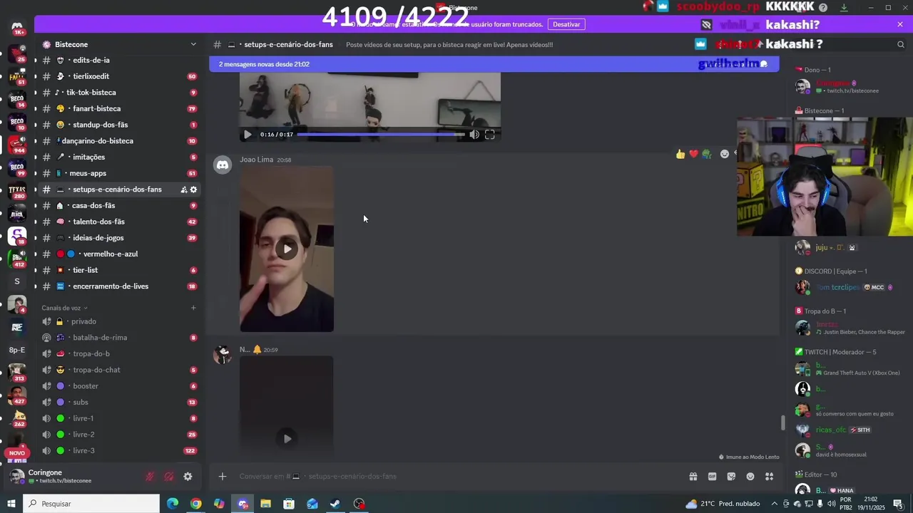Image resolution: width=913 pixels, height=513 pixels.
Task: Add reaction smiley on Joao Lima message
Action: pos(725,154)
